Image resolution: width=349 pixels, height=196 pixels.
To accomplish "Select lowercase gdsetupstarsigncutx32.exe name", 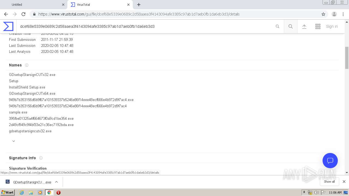I will click(x=30, y=131).
